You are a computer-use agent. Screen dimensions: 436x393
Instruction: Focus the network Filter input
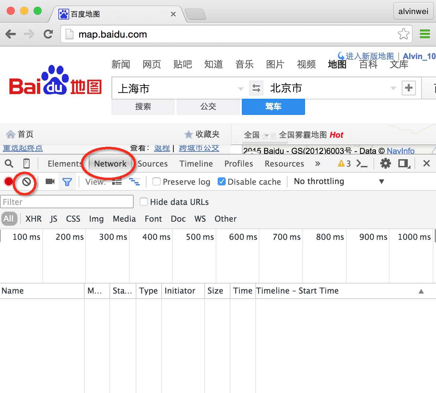tap(67, 202)
